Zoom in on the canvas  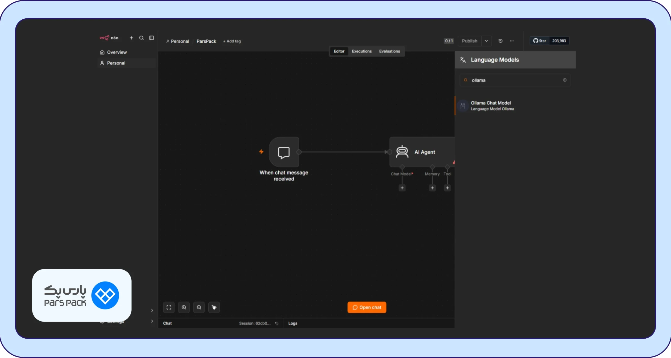pos(184,308)
